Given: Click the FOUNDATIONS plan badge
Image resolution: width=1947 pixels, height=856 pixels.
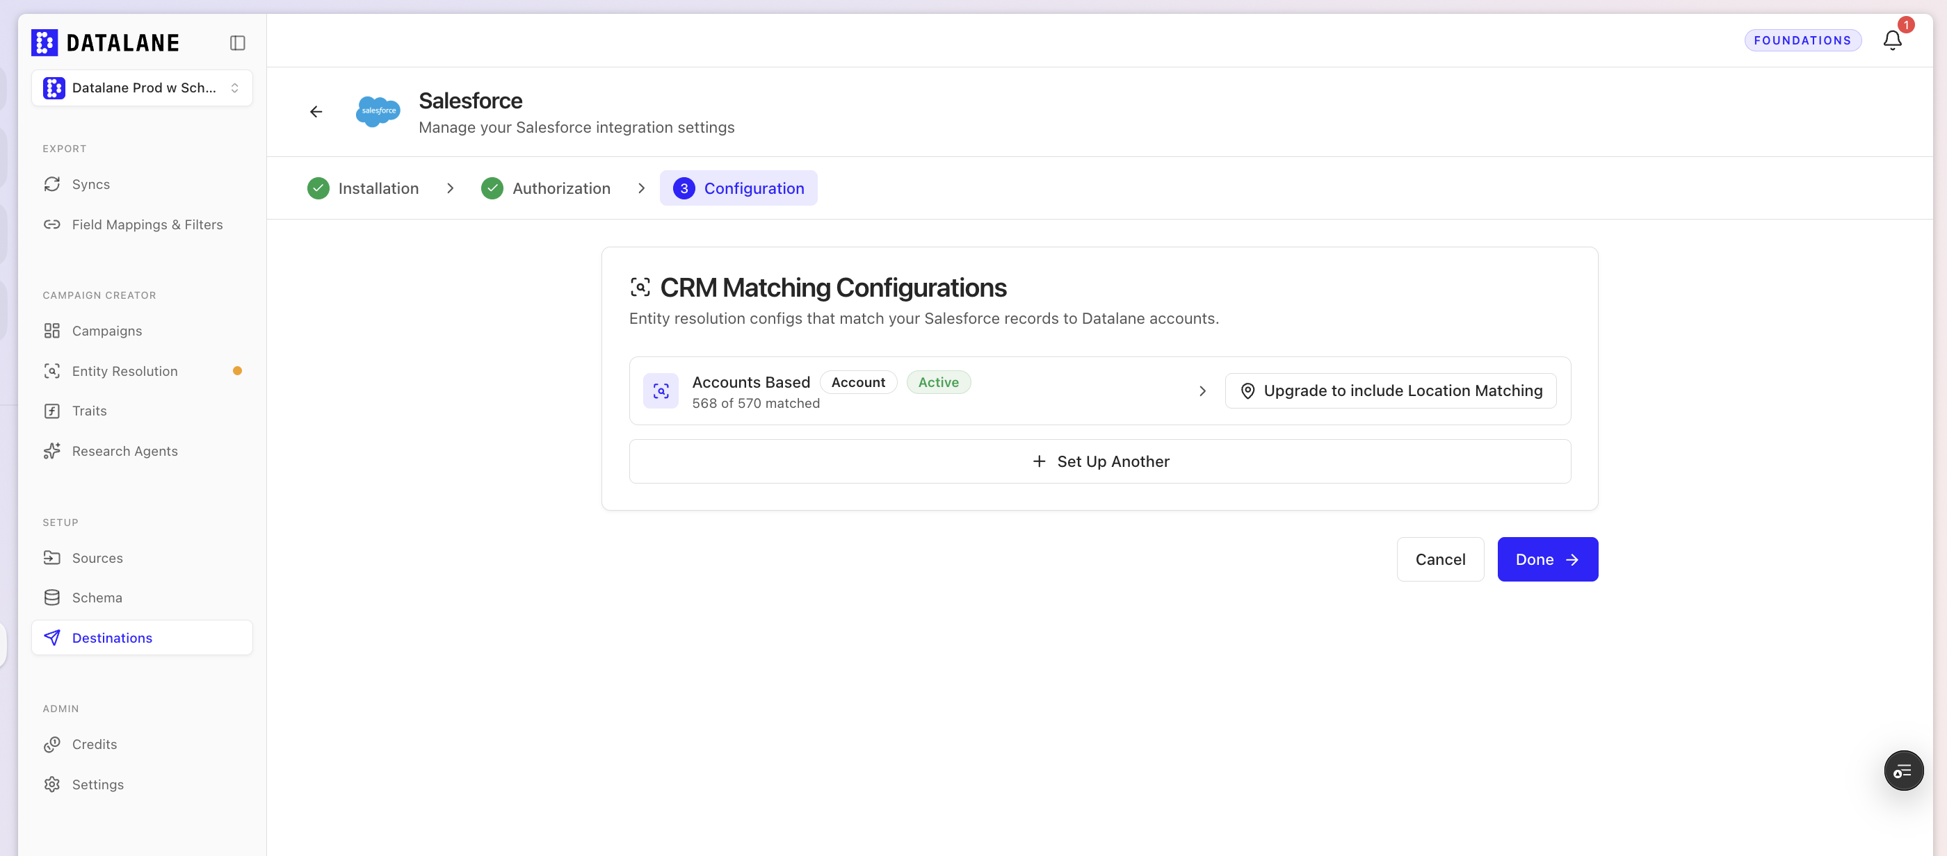Looking at the screenshot, I should [x=1802, y=40].
